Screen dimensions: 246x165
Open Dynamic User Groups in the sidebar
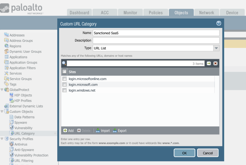click(25, 52)
